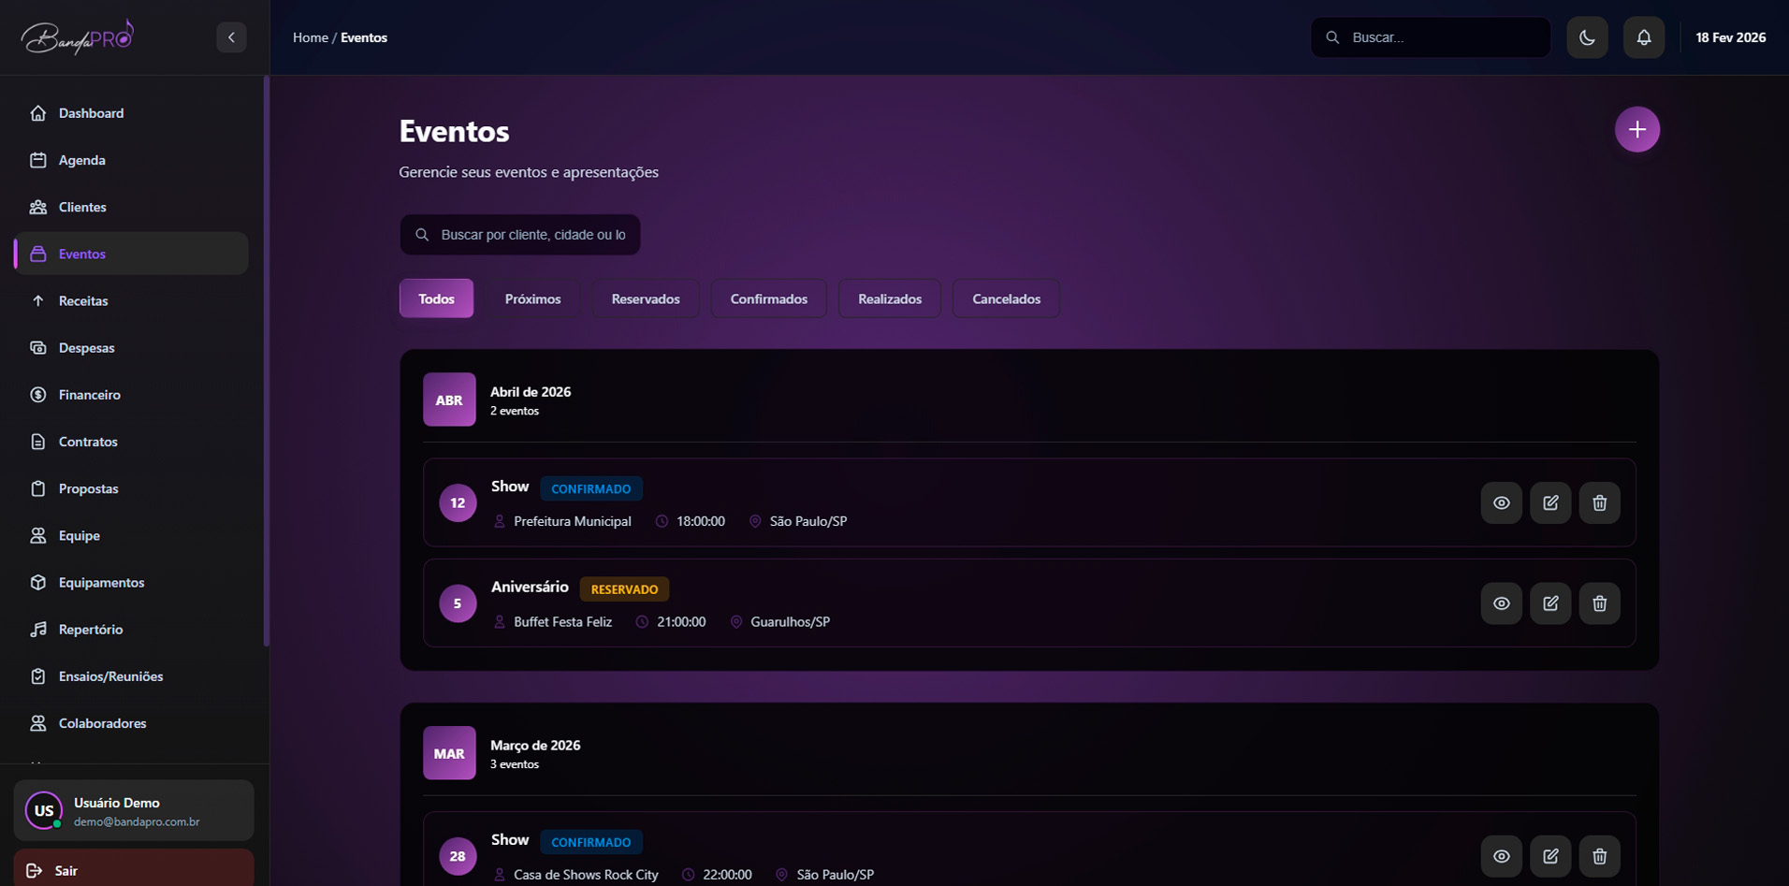The height and width of the screenshot is (886, 1789).
Task: Collapse the sidebar with chevron button
Action: tap(231, 37)
